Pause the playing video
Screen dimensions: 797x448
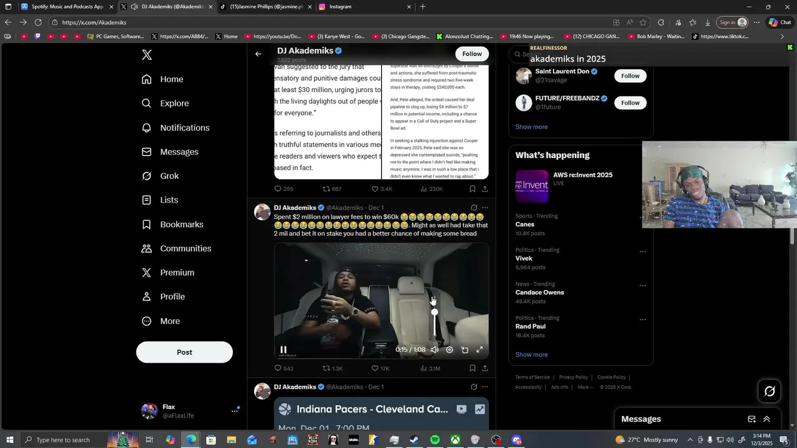coord(283,350)
